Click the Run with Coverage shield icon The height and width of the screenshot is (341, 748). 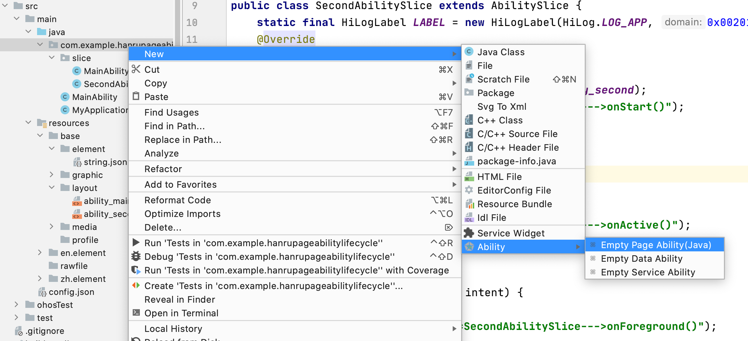[136, 270]
